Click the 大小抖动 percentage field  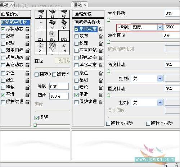(x=172, y=13)
